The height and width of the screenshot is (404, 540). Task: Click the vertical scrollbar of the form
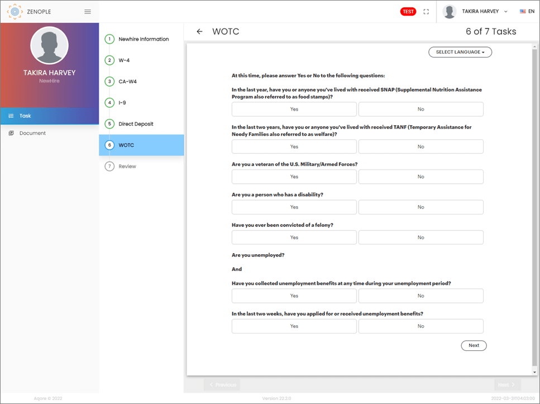(534, 207)
